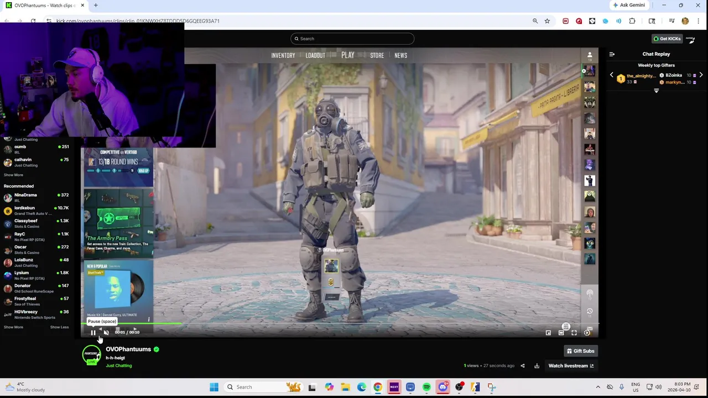Screen dimensions: 708x398
Task: Select the OVOPhantuums clips browser tab
Action: coord(45,6)
